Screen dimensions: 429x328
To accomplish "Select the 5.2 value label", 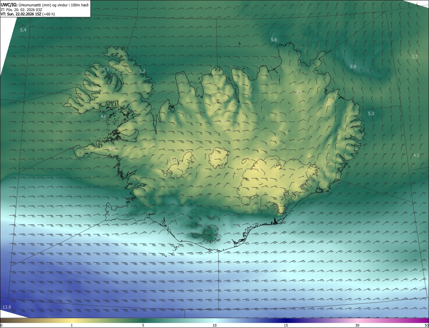I will (x=142, y=71).
